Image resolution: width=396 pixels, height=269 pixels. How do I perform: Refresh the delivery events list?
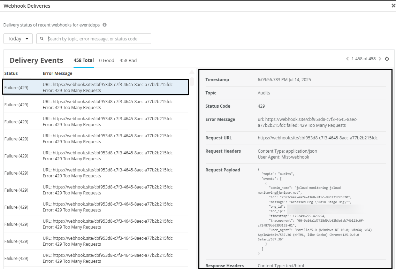tap(387, 59)
